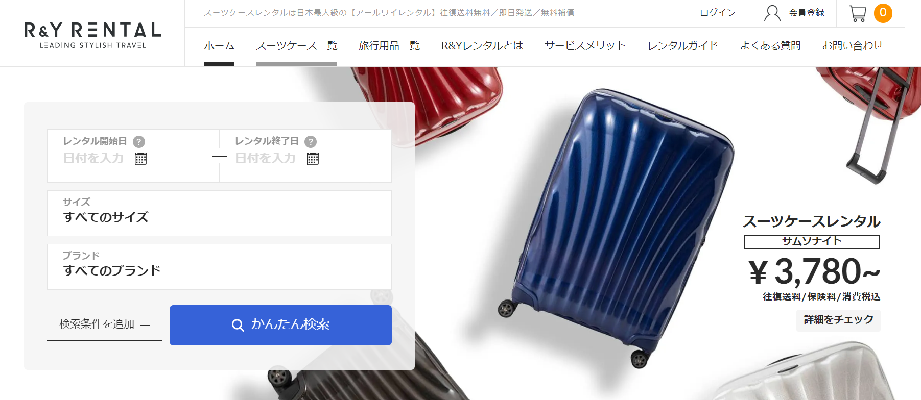921x400 pixels.
Task: Expand the ブランド brand dropdown
Action: [x=219, y=267]
